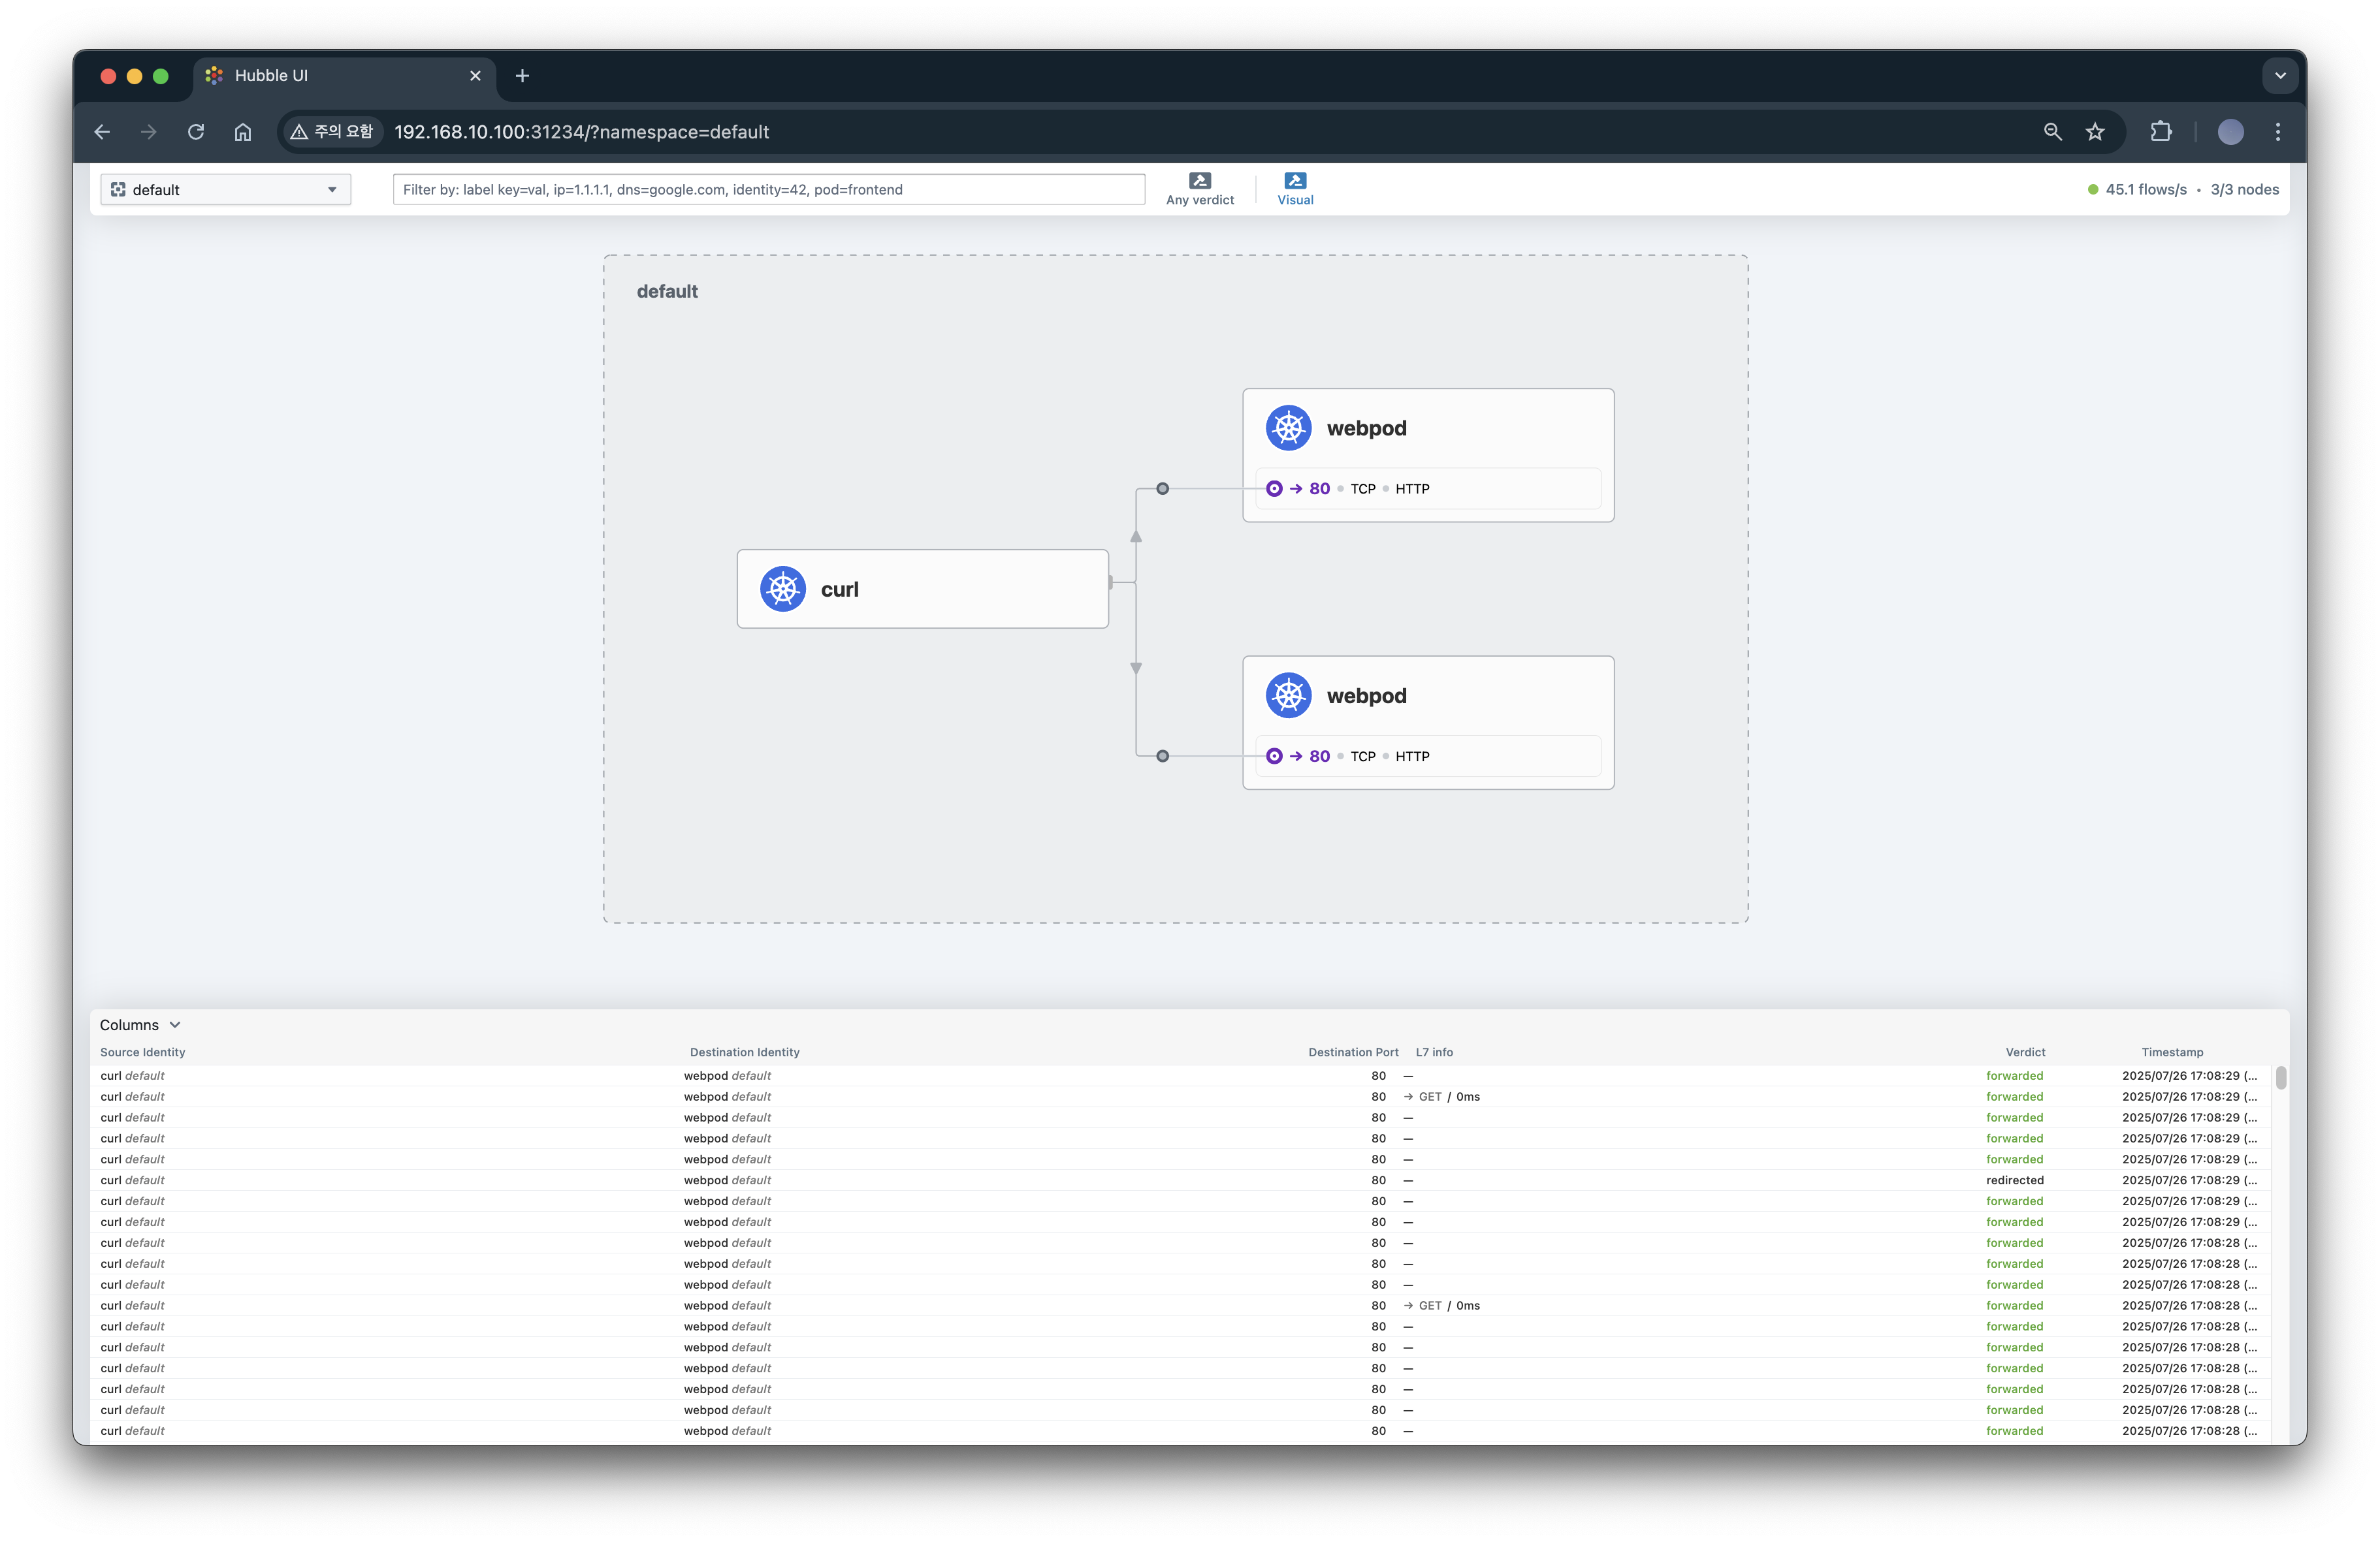Click the bookmark star icon
Image resolution: width=2380 pixels, height=1542 pixels.
(x=2095, y=132)
